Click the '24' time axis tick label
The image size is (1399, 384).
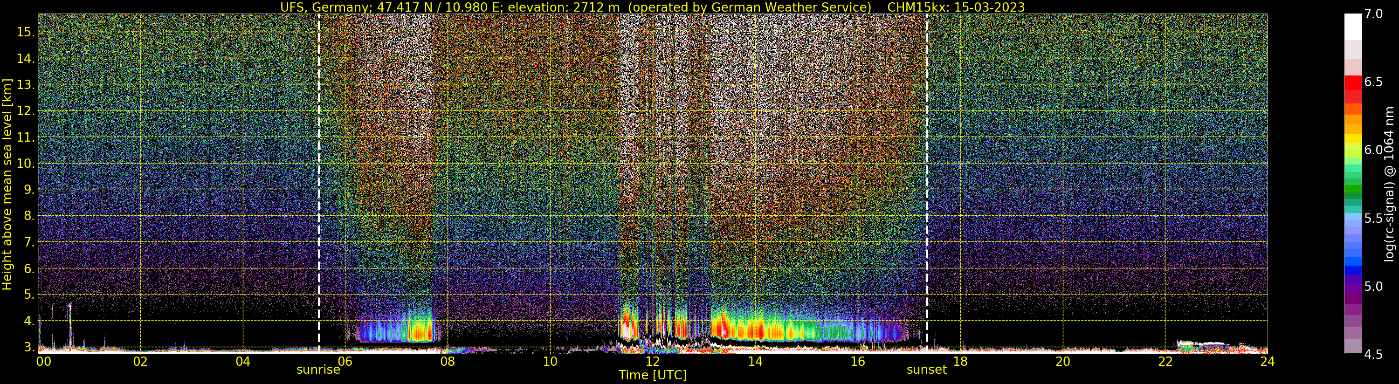(x=1267, y=361)
